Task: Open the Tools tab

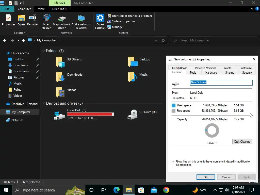Action: coord(193,73)
